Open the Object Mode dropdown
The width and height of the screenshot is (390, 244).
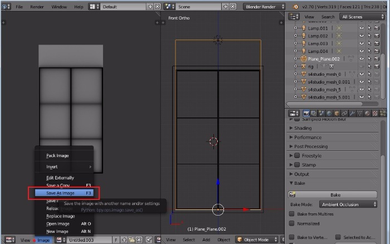(x=257, y=240)
